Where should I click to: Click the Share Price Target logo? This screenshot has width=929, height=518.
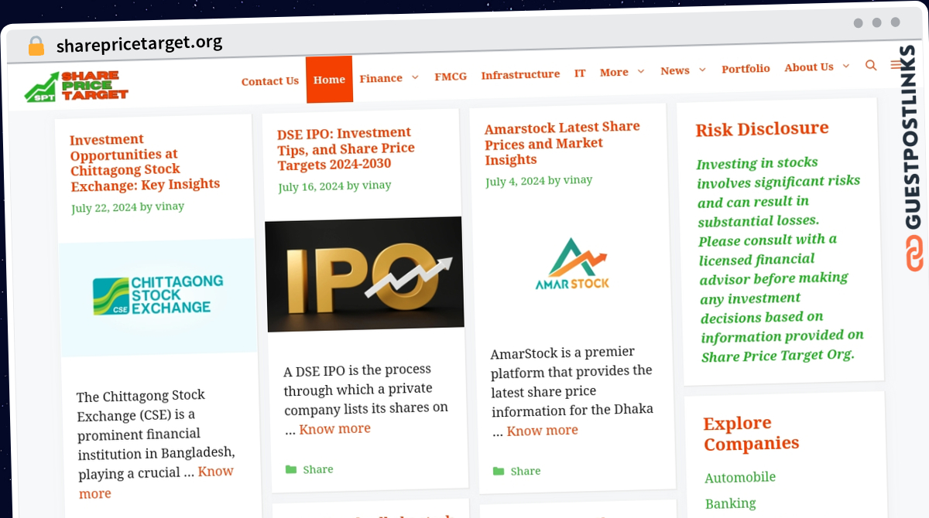pos(76,86)
